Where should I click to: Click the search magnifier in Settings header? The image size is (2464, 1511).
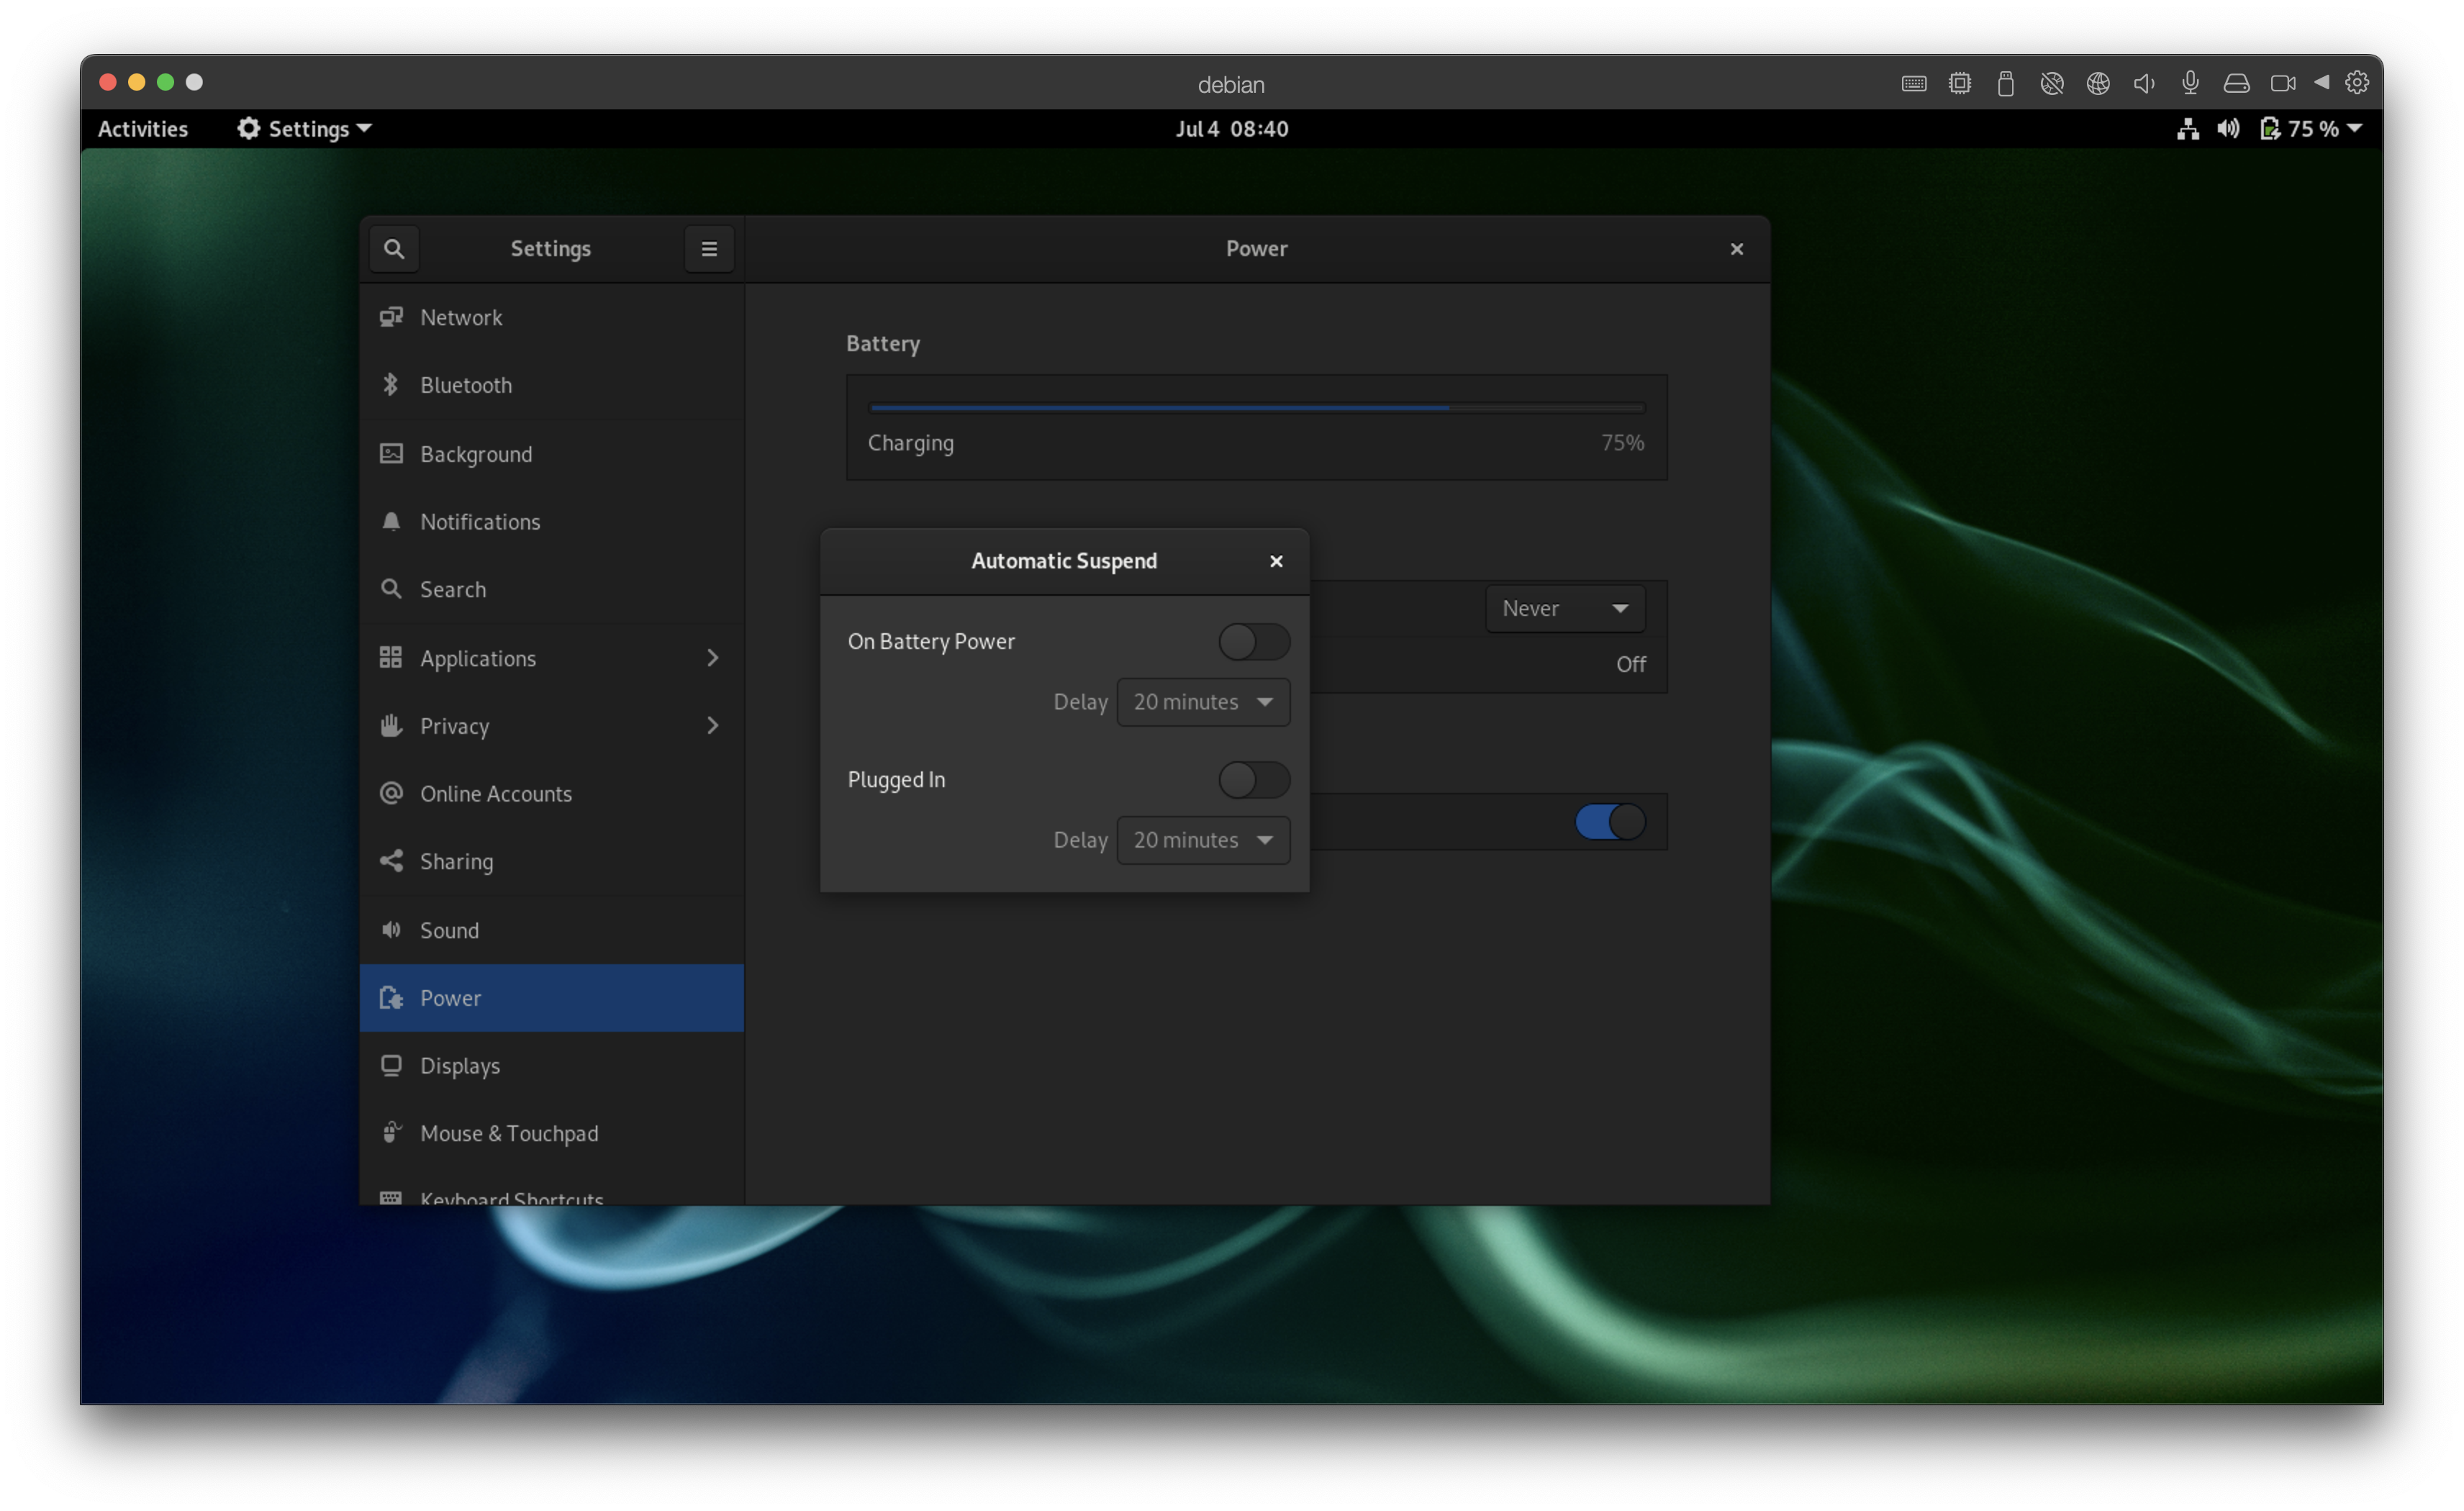(x=394, y=249)
